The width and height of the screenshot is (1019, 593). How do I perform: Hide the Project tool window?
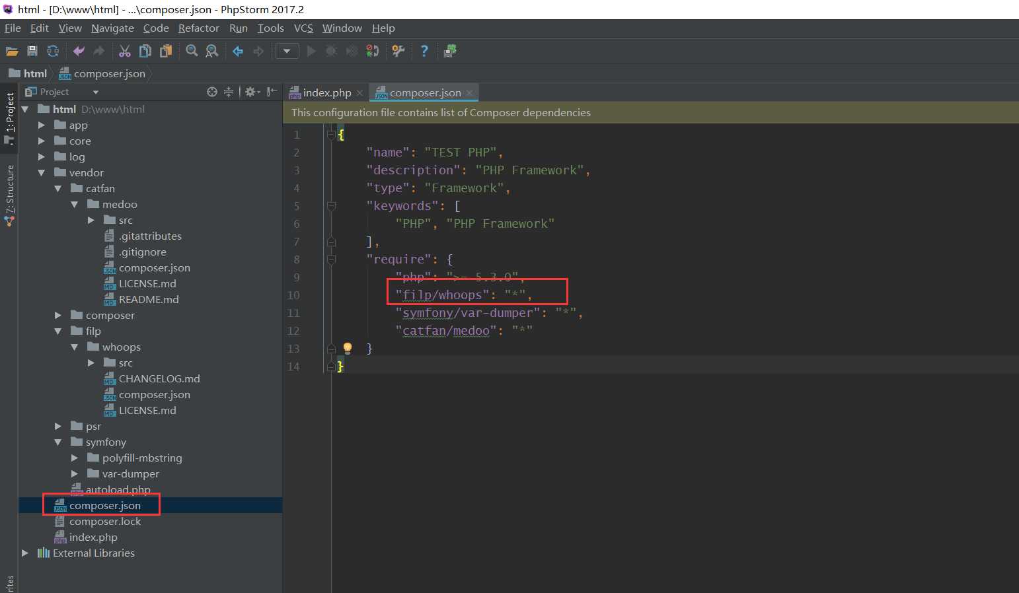(x=272, y=92)
